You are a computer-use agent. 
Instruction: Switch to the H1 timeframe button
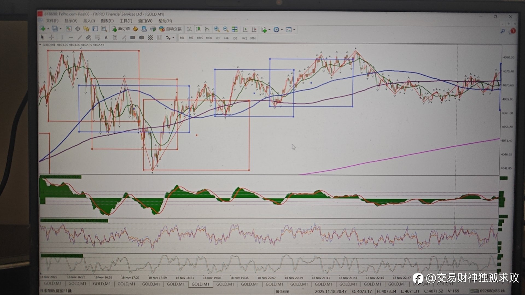(218, 38)
